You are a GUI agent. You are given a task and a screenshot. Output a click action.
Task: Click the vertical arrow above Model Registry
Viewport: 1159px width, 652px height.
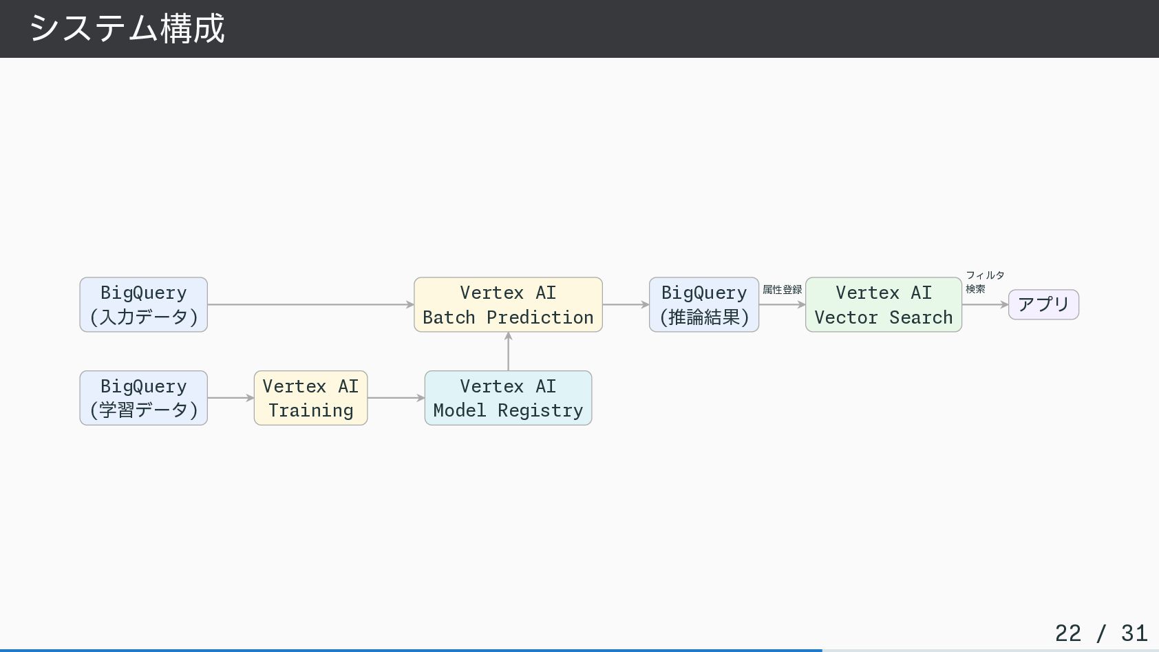click(508, 351)
